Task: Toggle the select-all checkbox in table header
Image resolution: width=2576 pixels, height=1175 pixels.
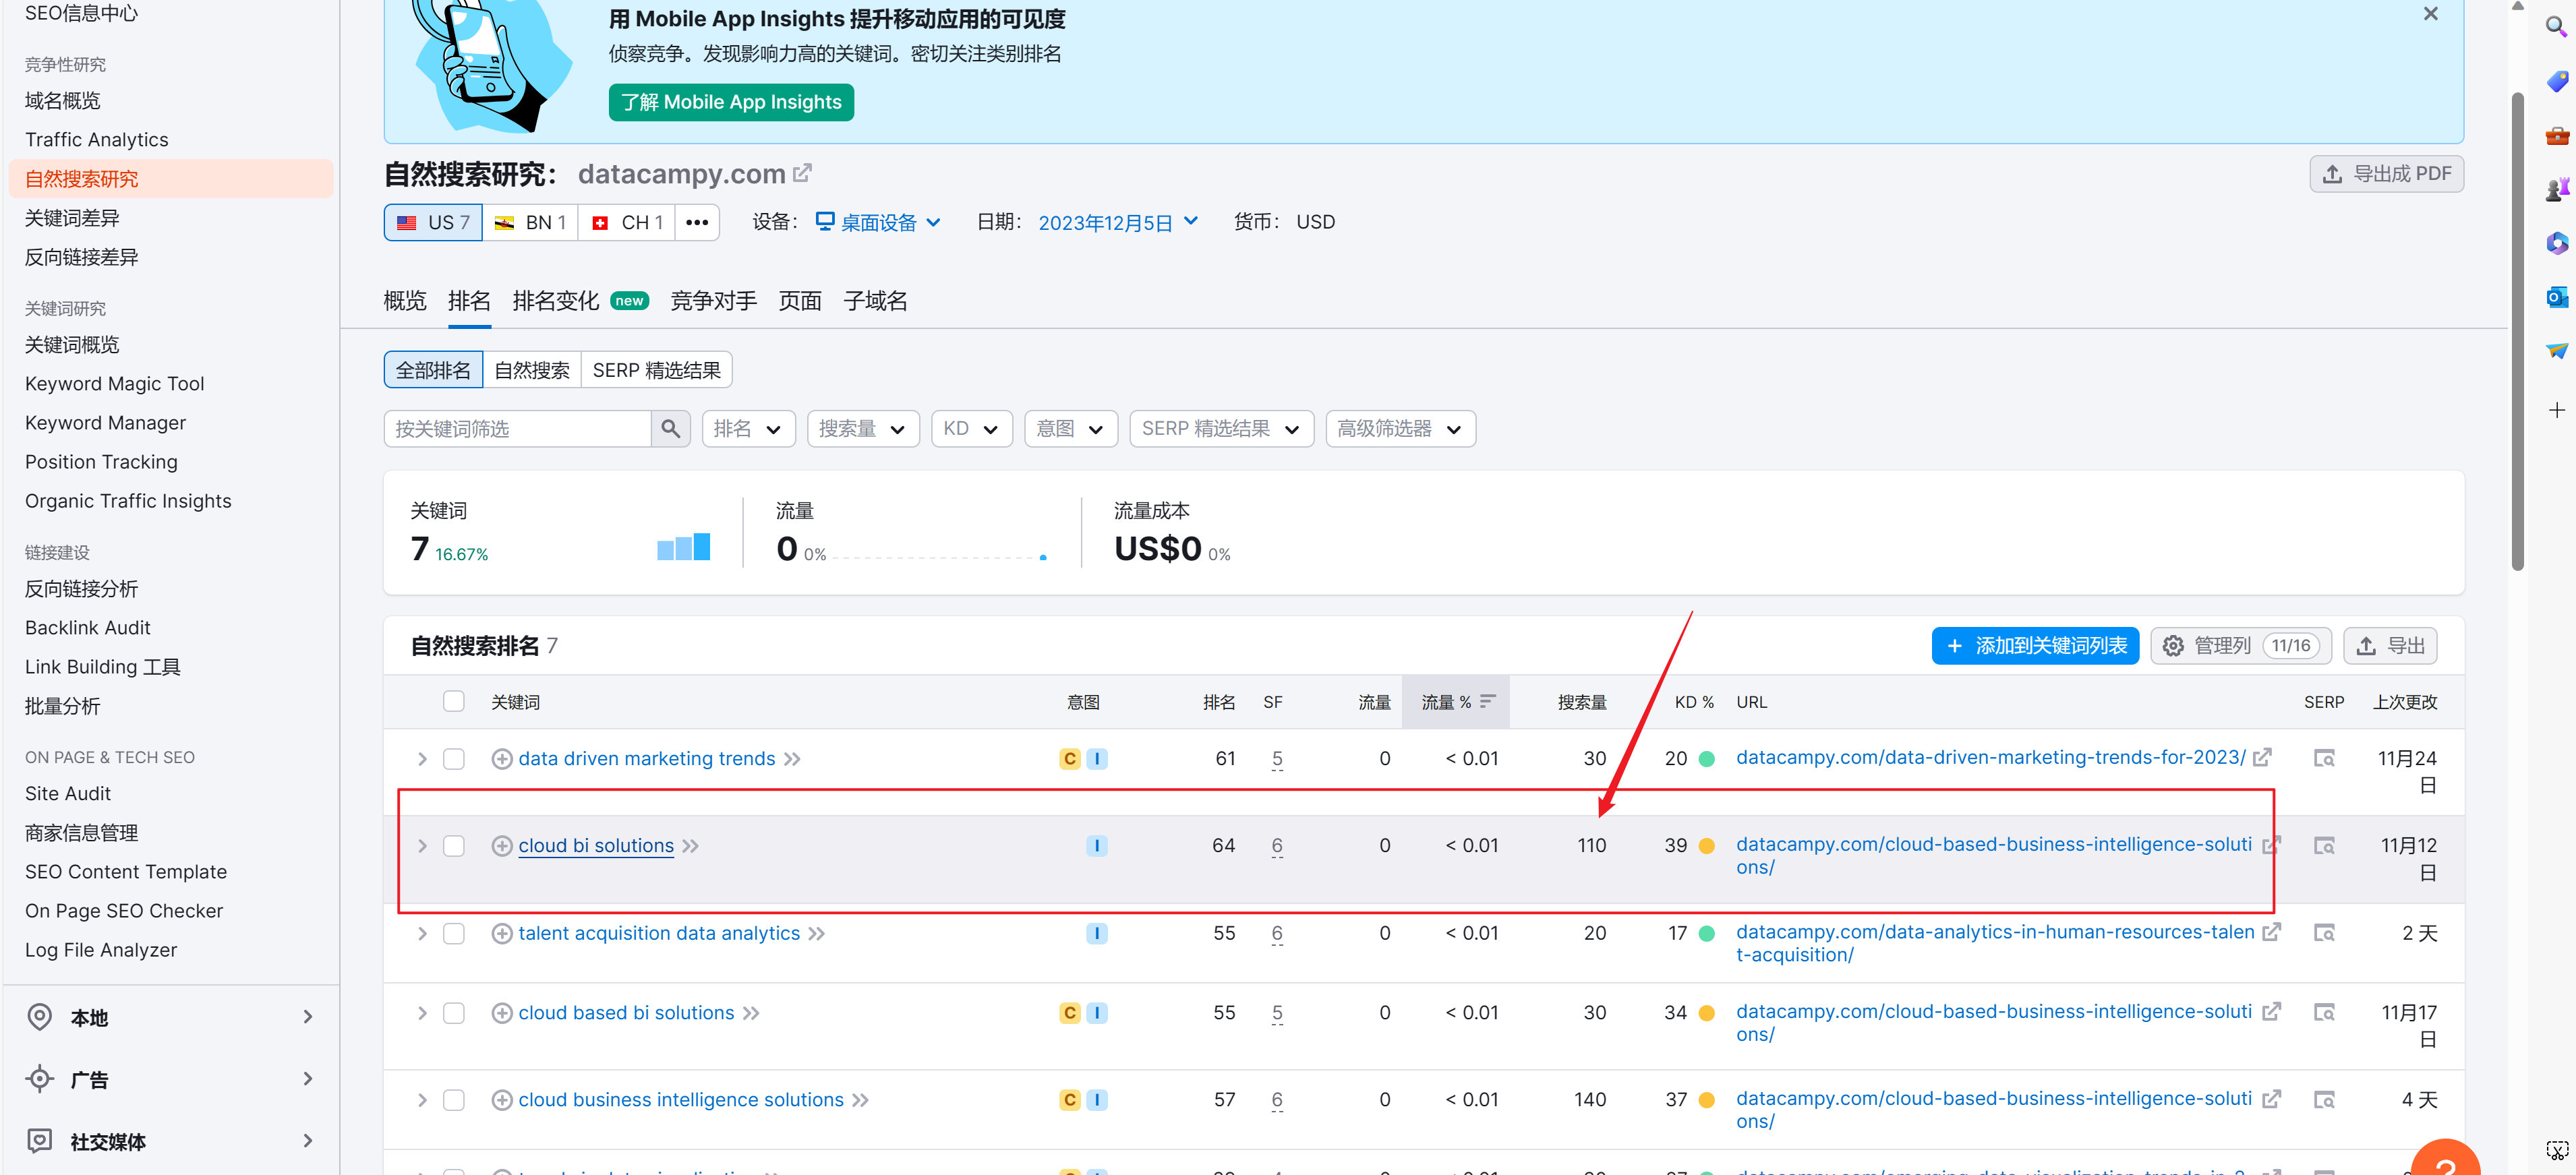Action: click(x=454, y=702)
